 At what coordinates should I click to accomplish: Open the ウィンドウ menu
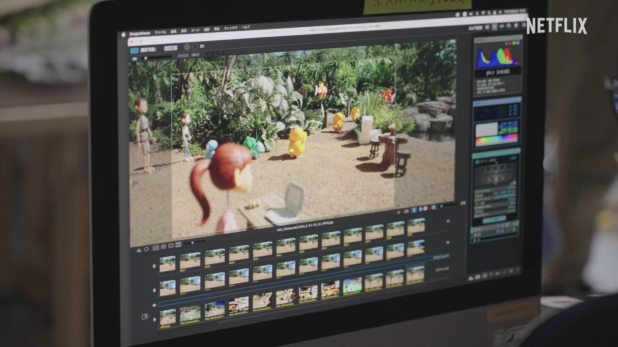pos(230,28)
